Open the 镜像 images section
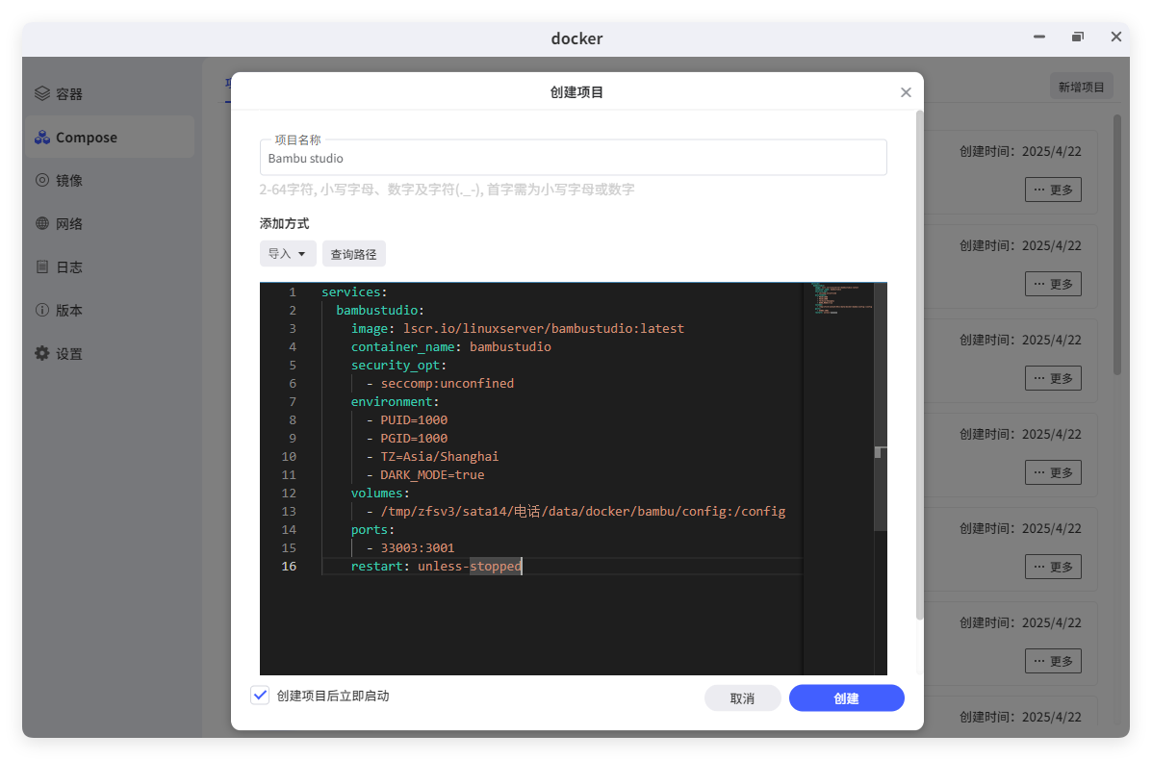The width and height of the screenshot is (1152, 760). point(110,181)
